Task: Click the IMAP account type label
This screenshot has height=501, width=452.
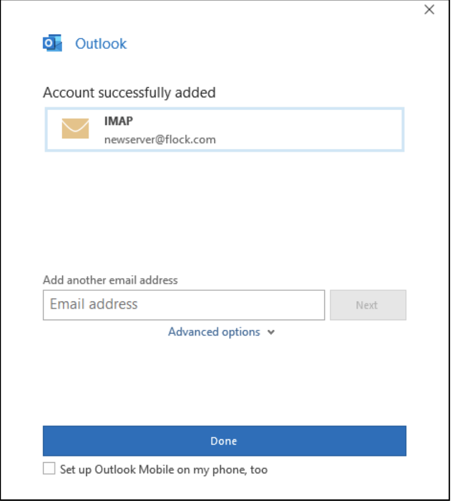Action: point(119,121)
